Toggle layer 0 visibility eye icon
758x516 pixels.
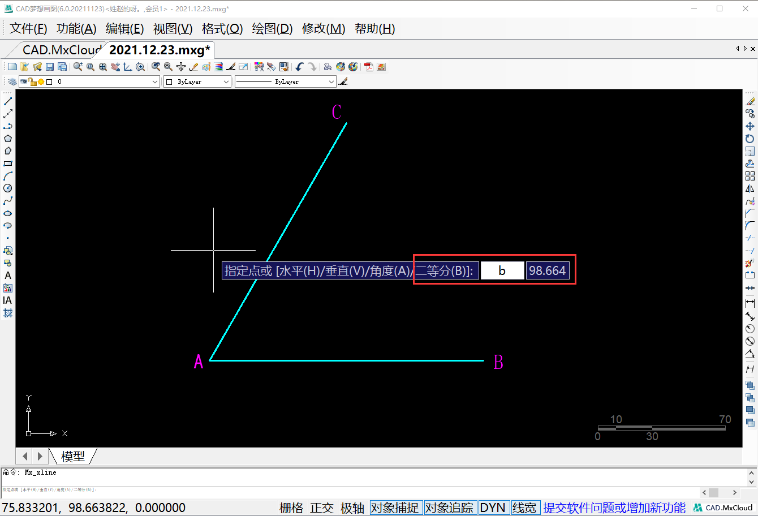tap(24, 81)
